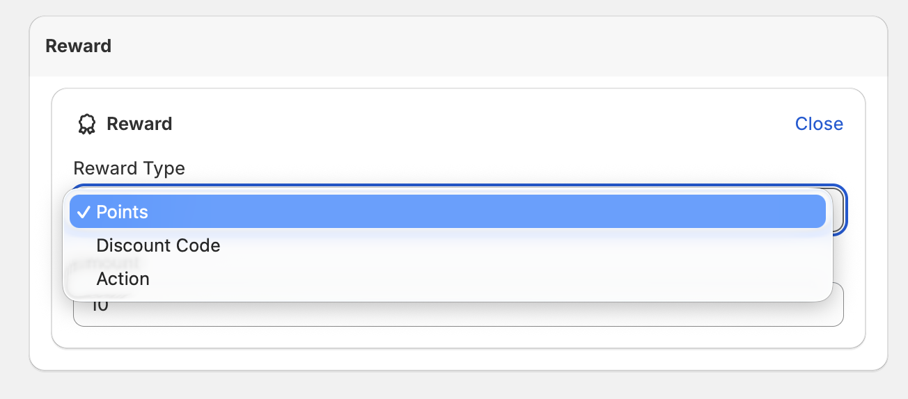Choose Discount Code reward type

158,245
